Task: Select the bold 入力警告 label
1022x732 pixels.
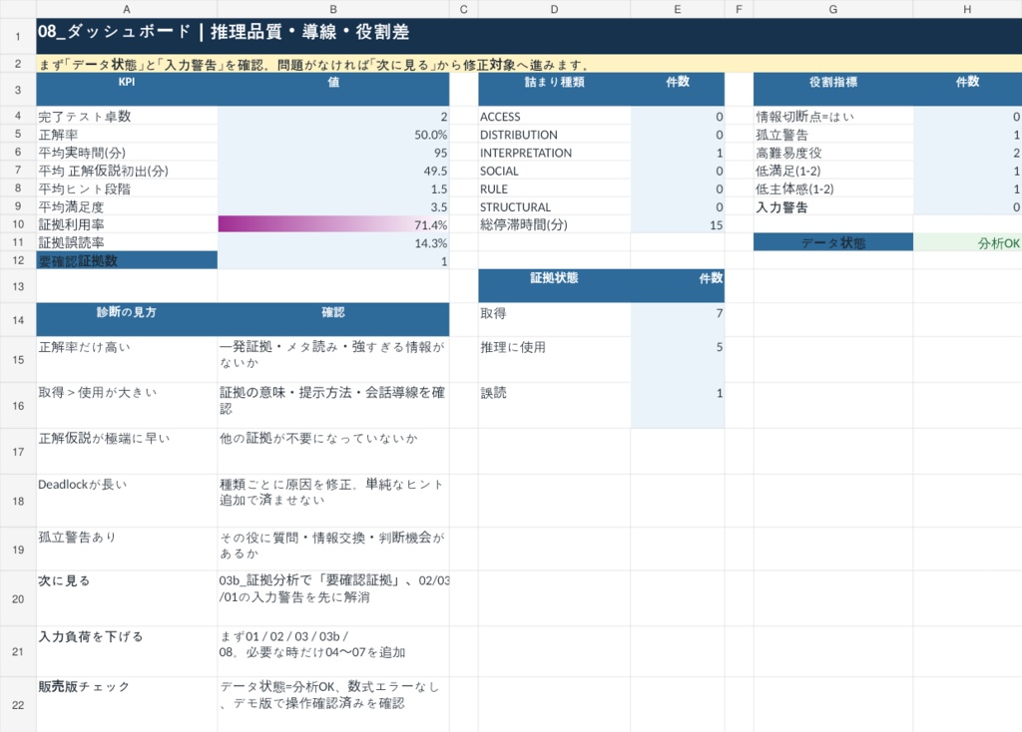Action: pyautogui.click(x=833, y=206)
